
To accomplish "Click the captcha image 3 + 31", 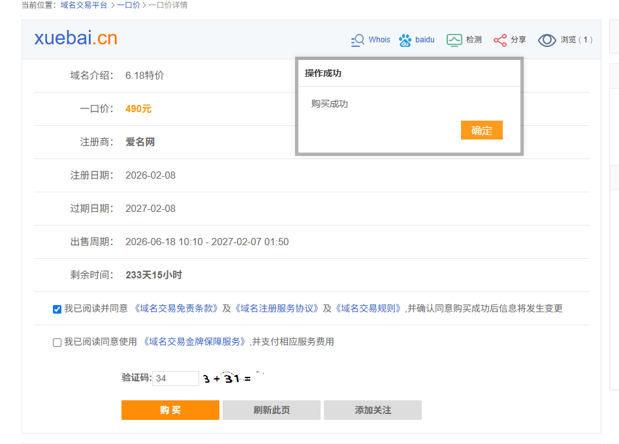I will click(232, 379).
